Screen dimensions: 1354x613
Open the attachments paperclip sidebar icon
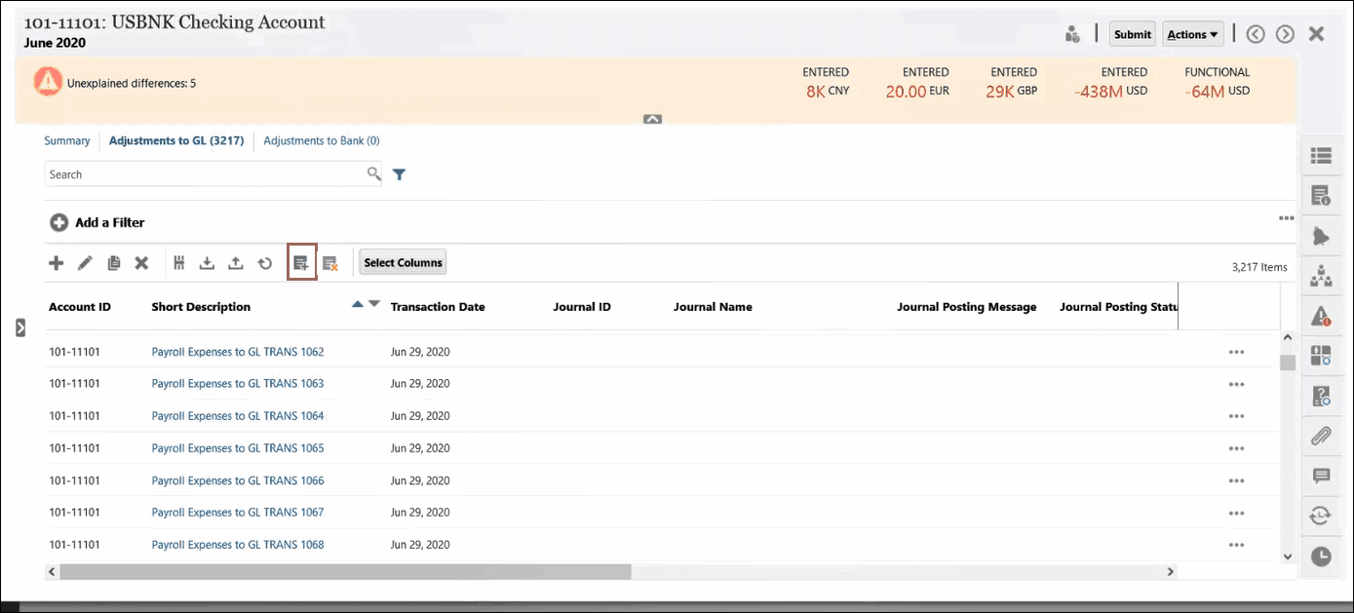click(x=1321, y=436)
